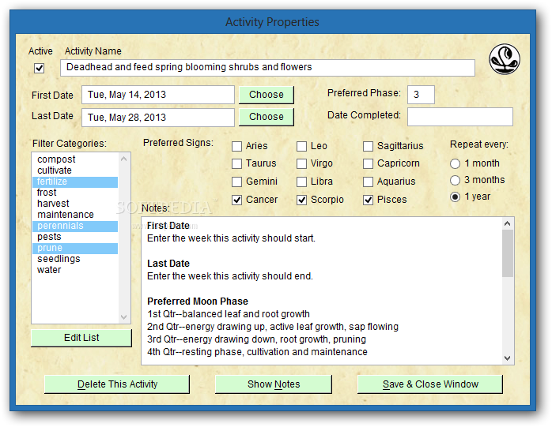Deselect fertilize category
The height and width of the screenshot is (427, 552).
pyautogui.click(x=75, y=182)
